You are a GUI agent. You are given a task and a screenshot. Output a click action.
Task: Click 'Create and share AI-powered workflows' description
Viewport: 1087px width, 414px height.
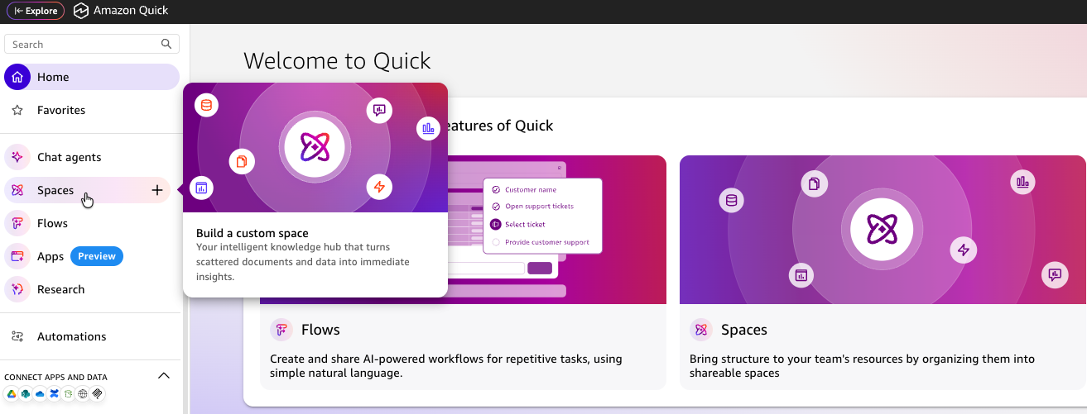[446, 366]
